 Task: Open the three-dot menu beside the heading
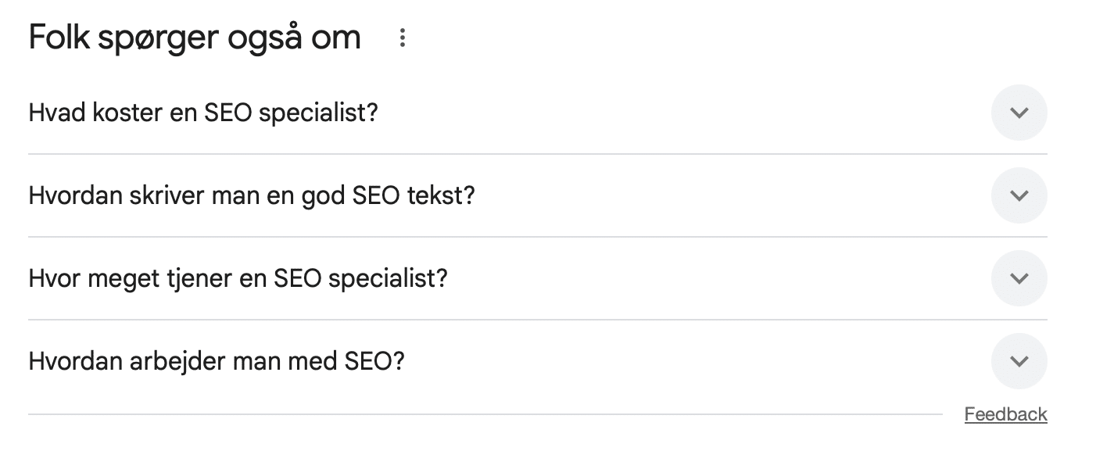(403, 38)
